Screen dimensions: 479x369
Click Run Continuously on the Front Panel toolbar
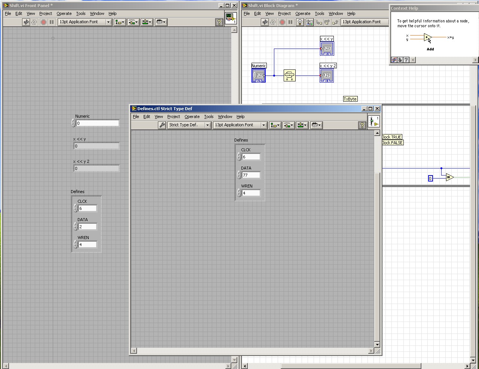(34, 22)
